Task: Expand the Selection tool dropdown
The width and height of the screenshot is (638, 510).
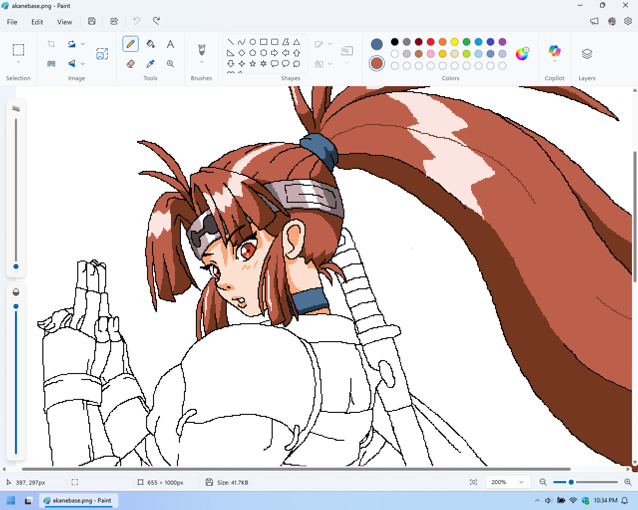Action: [18, 62]
